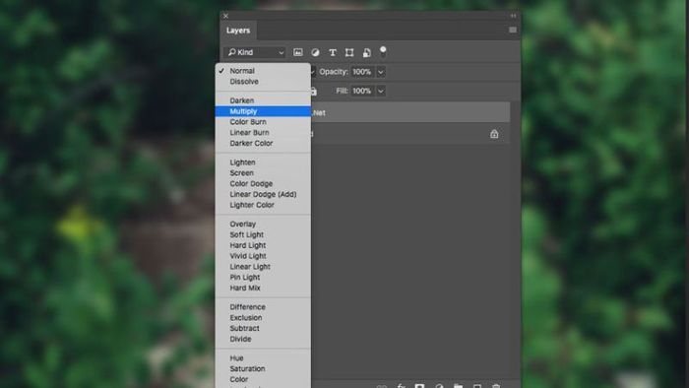Switch to the Layers tab

[238, 31]
